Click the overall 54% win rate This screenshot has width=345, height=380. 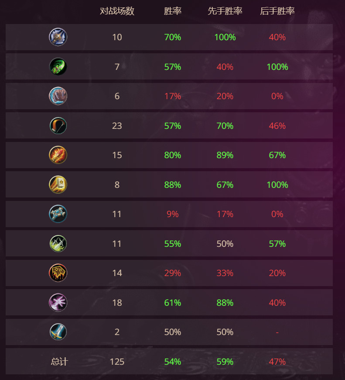coord(173,362)
